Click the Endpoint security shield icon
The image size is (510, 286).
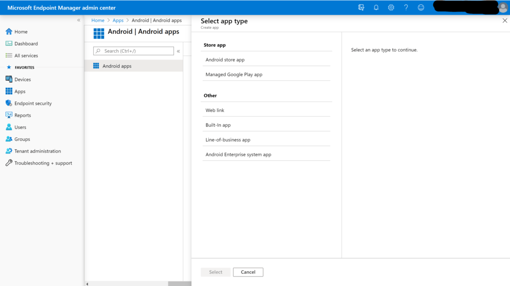[9, 103]
